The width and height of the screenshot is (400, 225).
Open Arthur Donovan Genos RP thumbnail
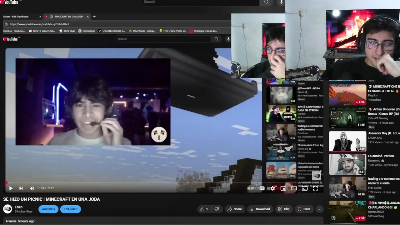[347, 118]
